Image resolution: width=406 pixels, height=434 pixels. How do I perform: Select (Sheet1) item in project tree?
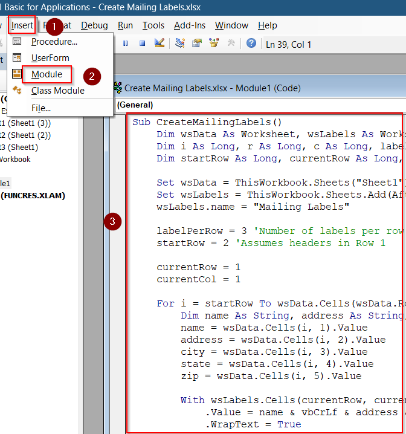pos(19,147)
